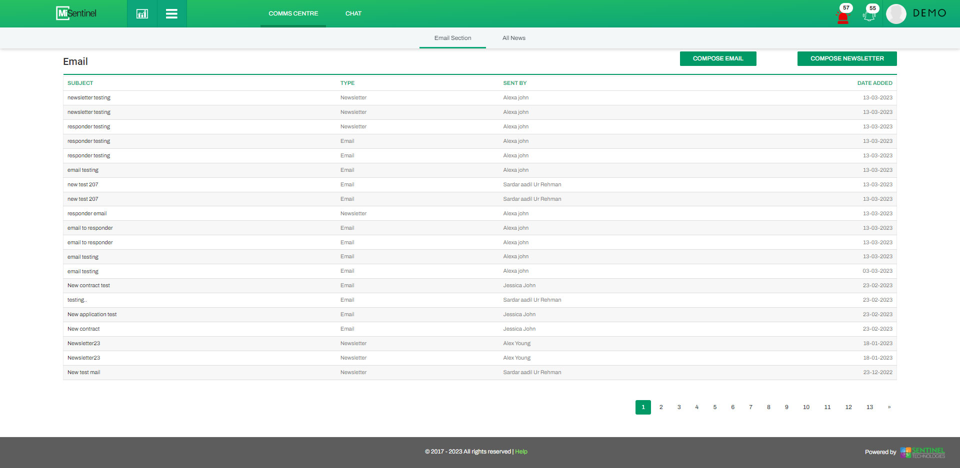Select the Email Section tab

click(452, 38)
